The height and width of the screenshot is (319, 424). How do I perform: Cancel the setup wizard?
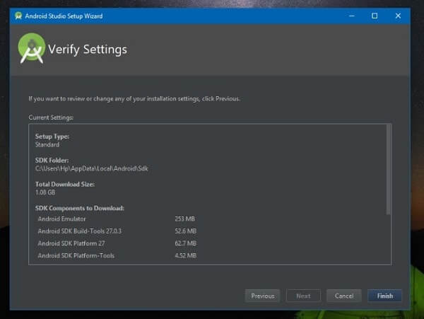(344, 296)
